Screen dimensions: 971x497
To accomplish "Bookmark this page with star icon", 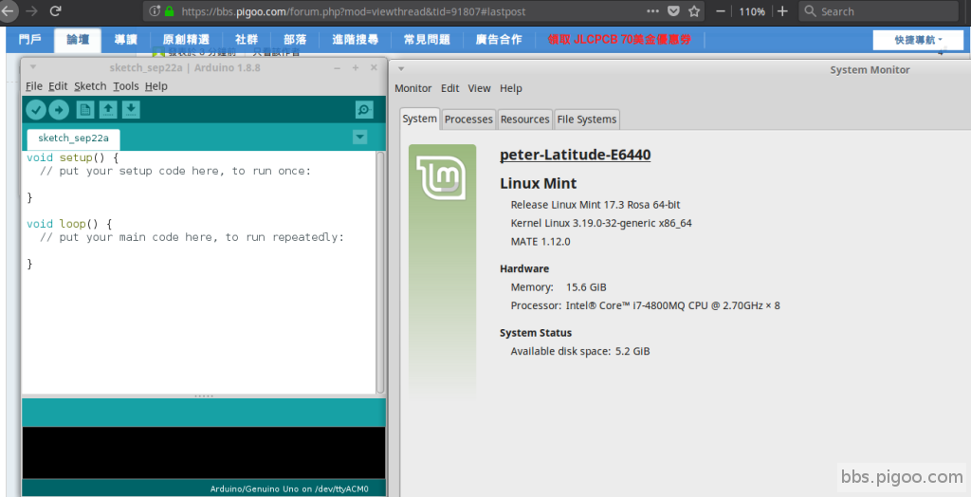I will tap(694, 11).
